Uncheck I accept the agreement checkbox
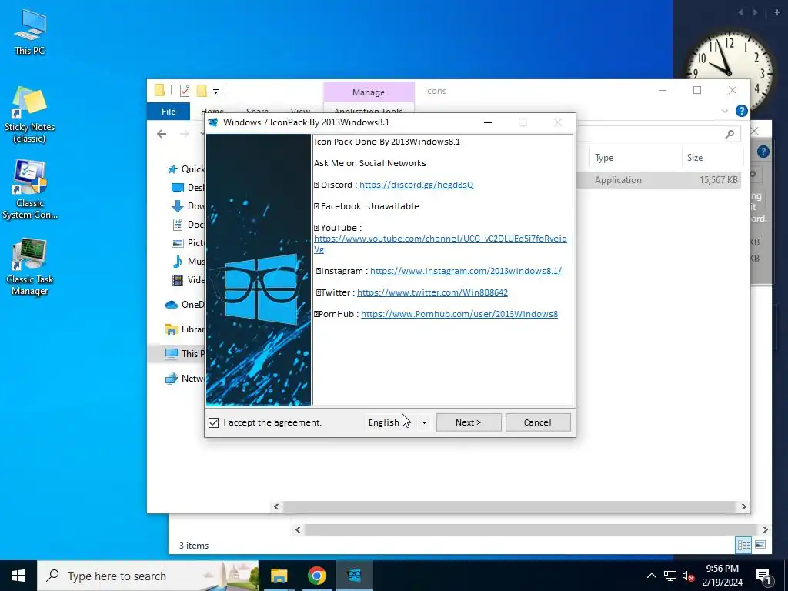Image resolution: width=788 pixels, height=591 pixels. (214, 422)
